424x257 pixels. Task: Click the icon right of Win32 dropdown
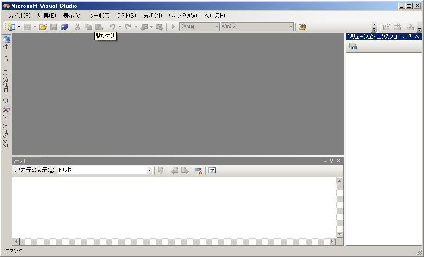(302, 27)
